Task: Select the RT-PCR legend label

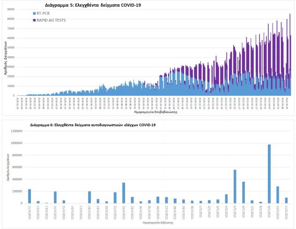Action: pos(45,14)
